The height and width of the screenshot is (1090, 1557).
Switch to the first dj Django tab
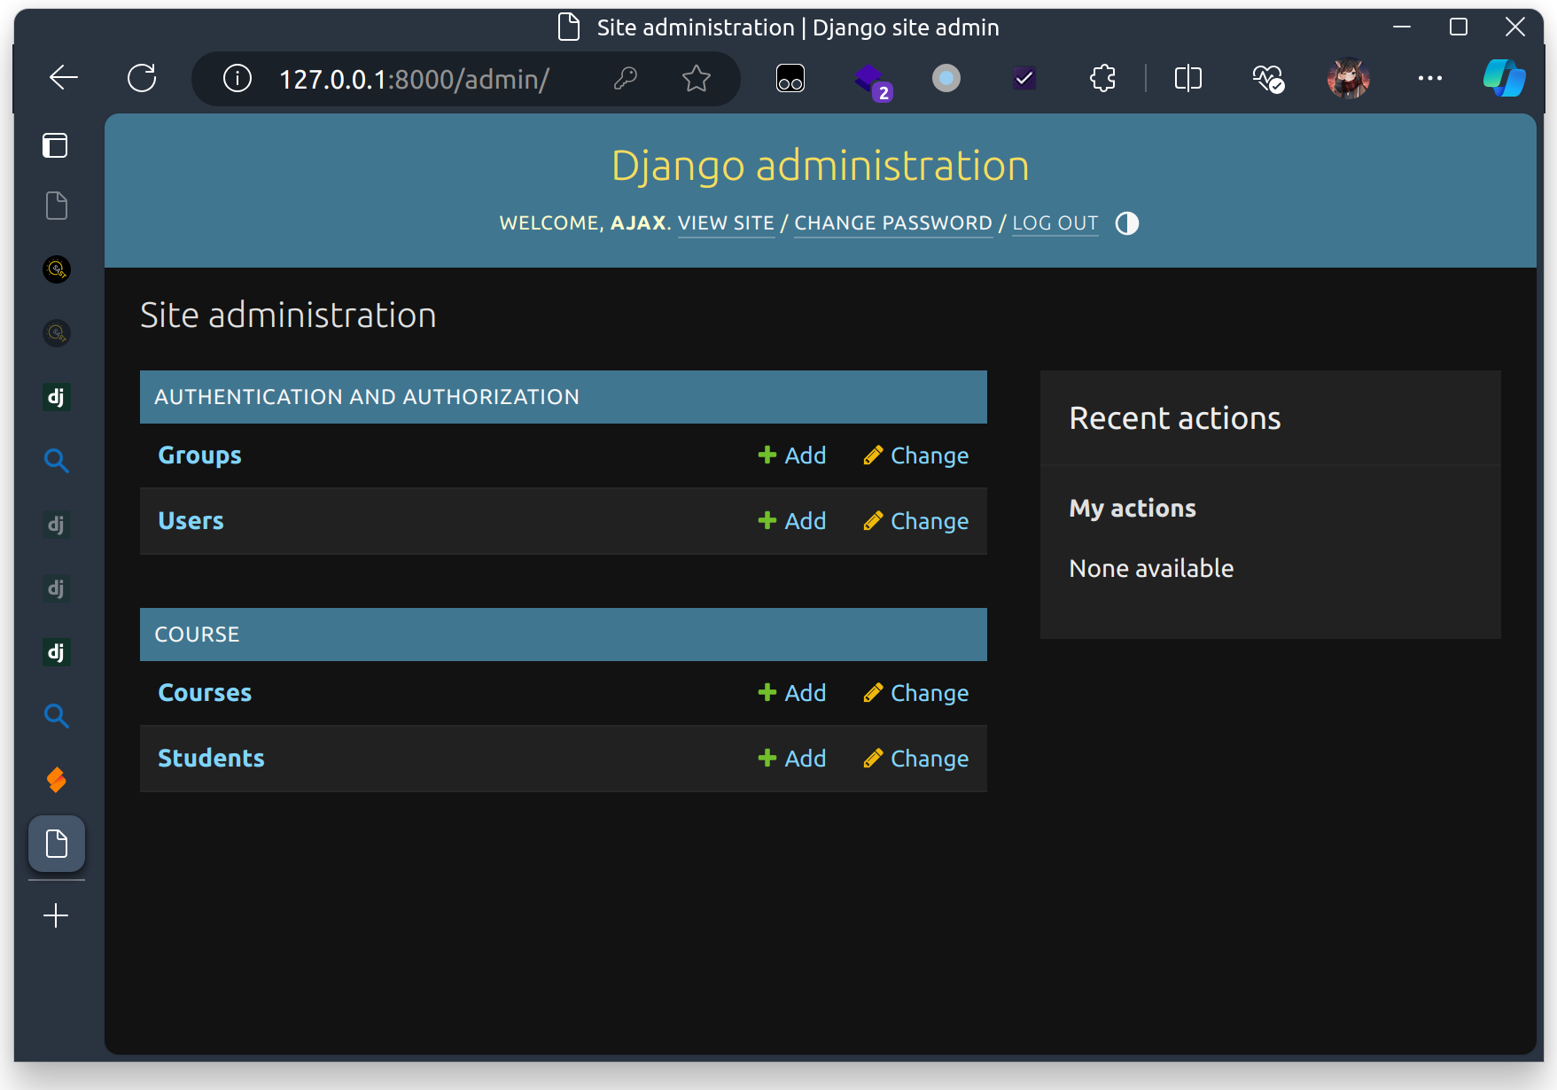pyautogui.click(x=57, y=397)
